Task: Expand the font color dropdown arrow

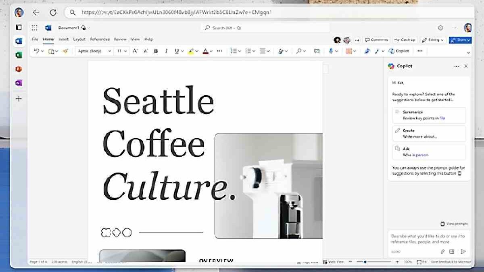Action: pos(211,51)
